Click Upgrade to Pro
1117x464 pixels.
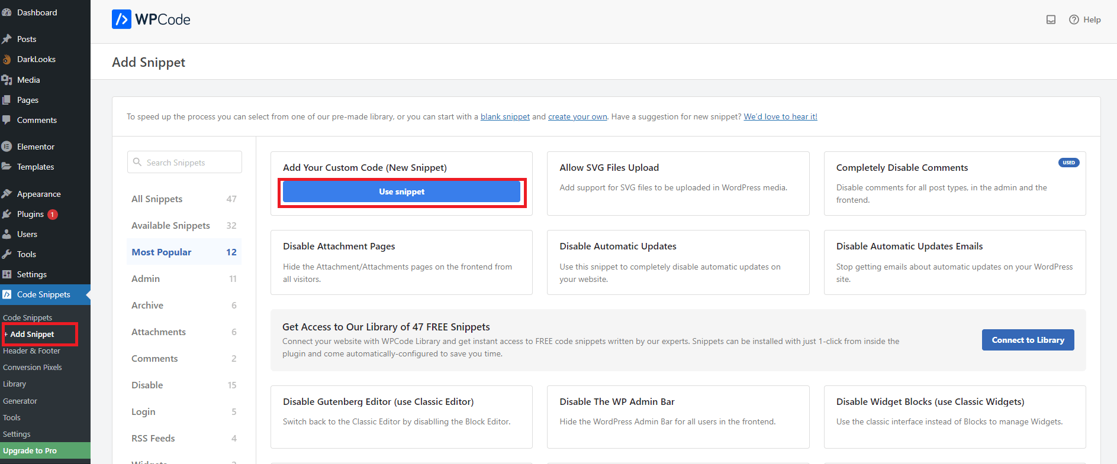(45, 450)
